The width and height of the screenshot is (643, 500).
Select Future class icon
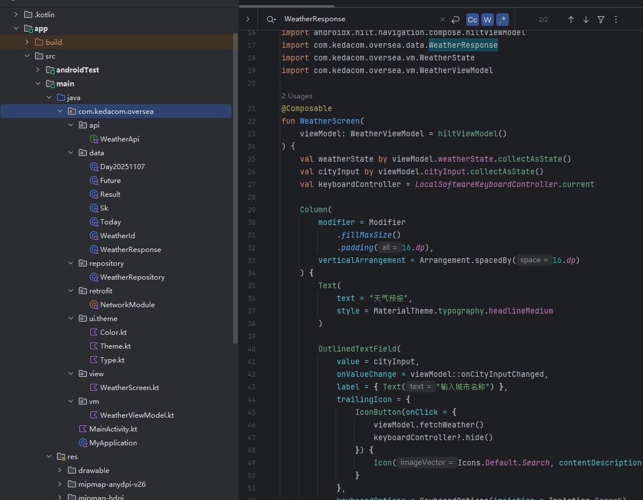[x=94, y=180]
